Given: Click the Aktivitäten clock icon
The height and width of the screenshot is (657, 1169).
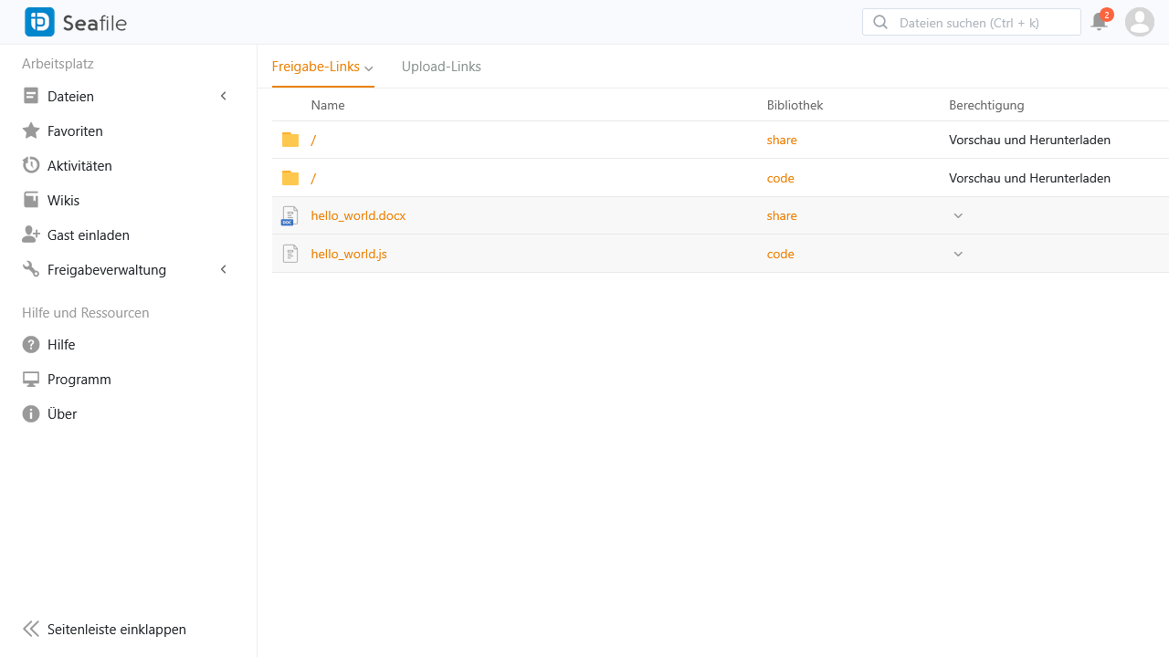Looking at the screenshot, I should (x=31, y=166).
